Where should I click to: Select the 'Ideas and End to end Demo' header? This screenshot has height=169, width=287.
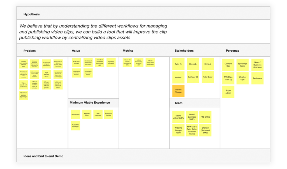(x=43, y=156)
